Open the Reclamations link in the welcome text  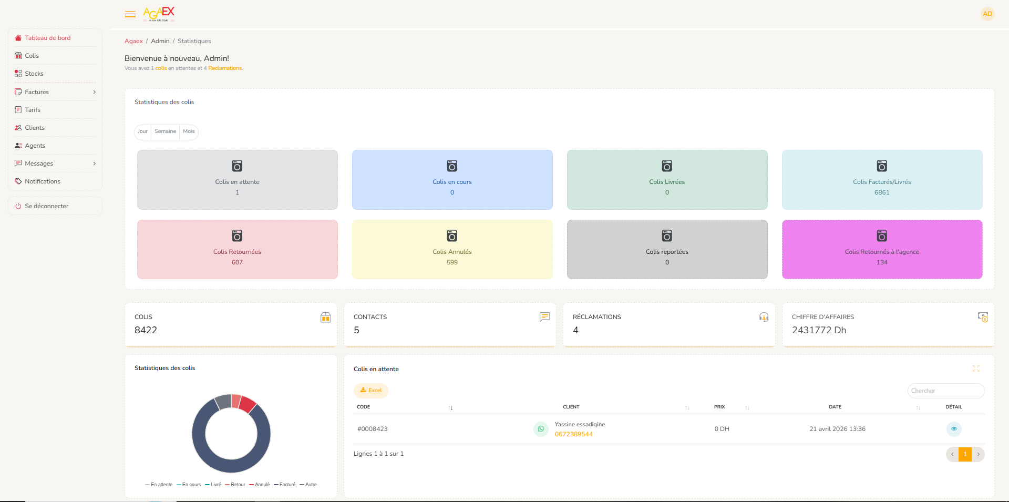coord(225,68)
